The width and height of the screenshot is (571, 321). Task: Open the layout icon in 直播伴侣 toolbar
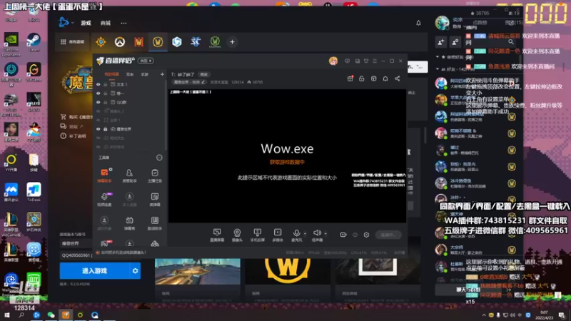pos(373,78)
